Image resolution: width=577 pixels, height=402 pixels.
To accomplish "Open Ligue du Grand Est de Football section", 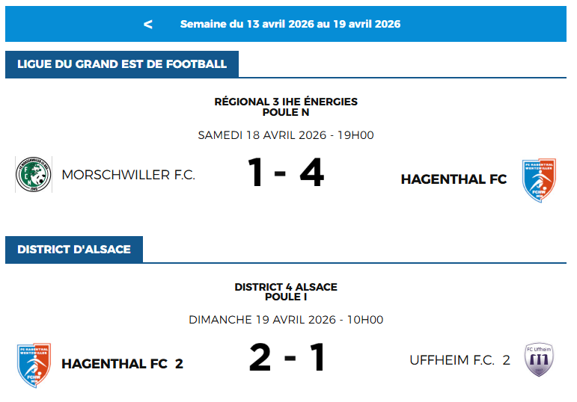I will [122, 64].
